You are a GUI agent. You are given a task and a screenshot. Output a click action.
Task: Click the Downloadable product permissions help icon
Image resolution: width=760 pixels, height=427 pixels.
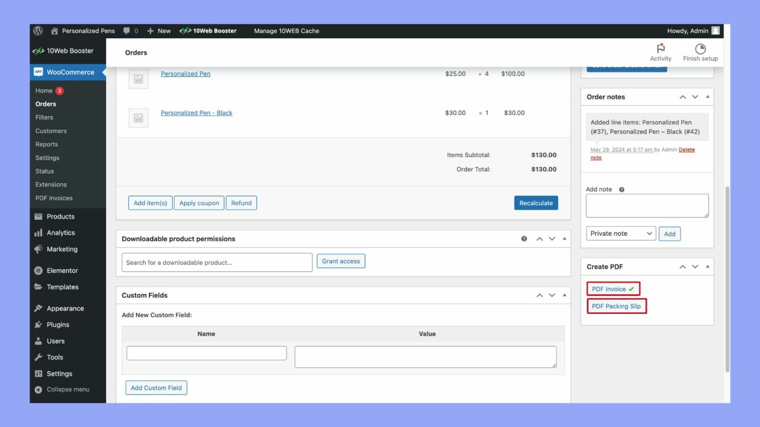click(x=524, y=238)
